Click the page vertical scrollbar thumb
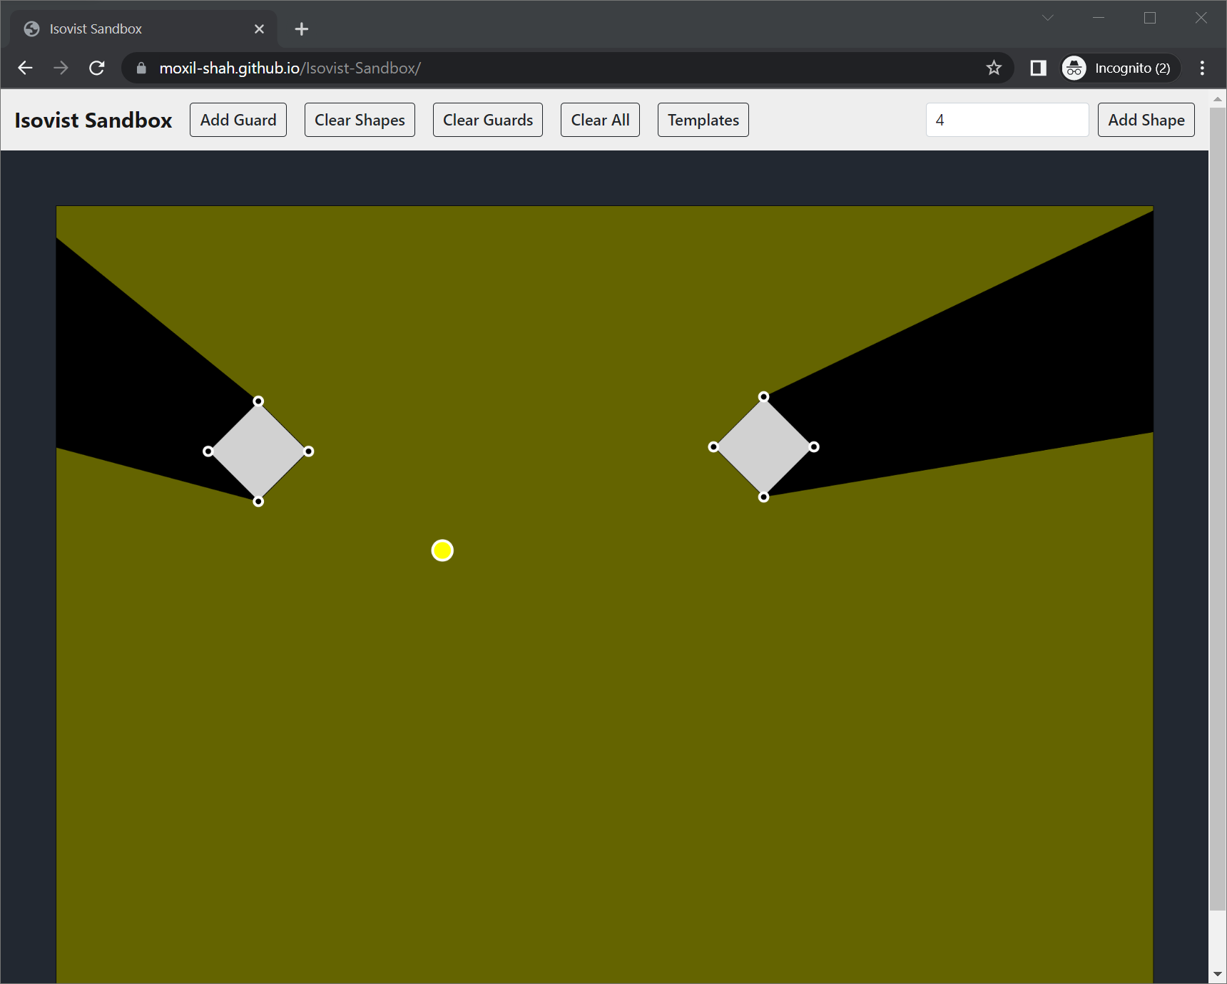This screenshot has width=1227, height=984. click(1218, 508)
